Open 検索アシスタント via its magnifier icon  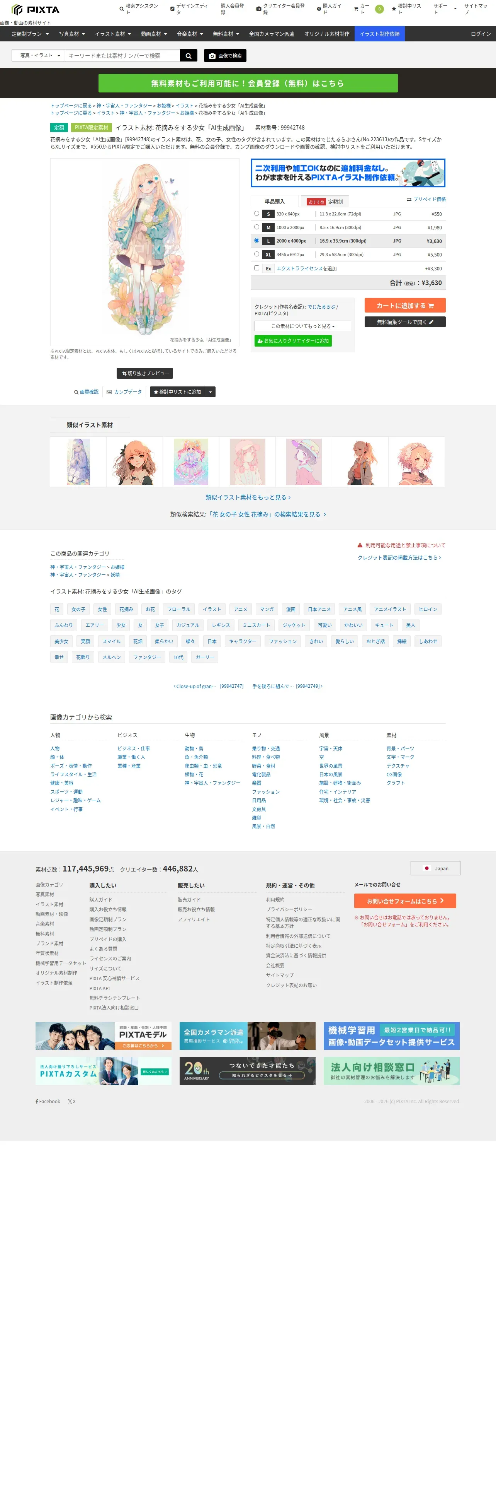pyautogui.click(x=121, y=9)
